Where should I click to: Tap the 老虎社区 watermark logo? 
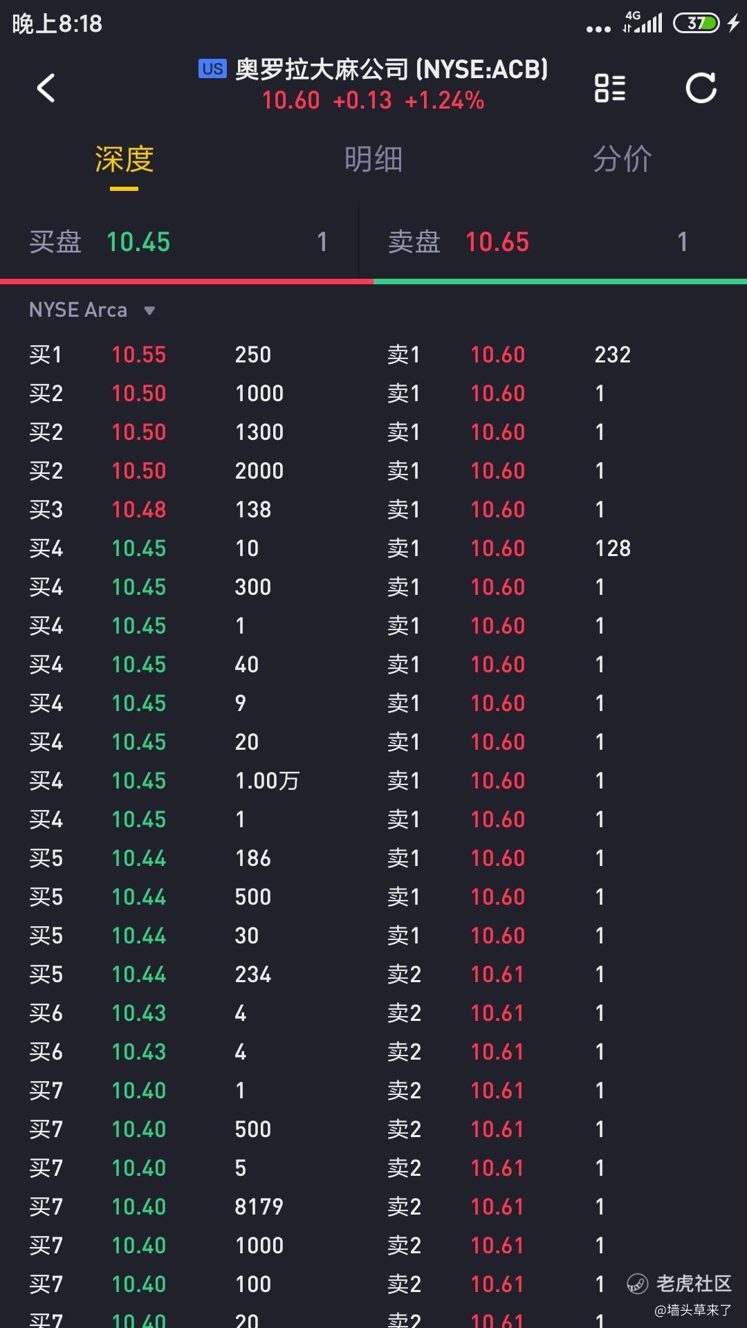tap(679, 1284)
